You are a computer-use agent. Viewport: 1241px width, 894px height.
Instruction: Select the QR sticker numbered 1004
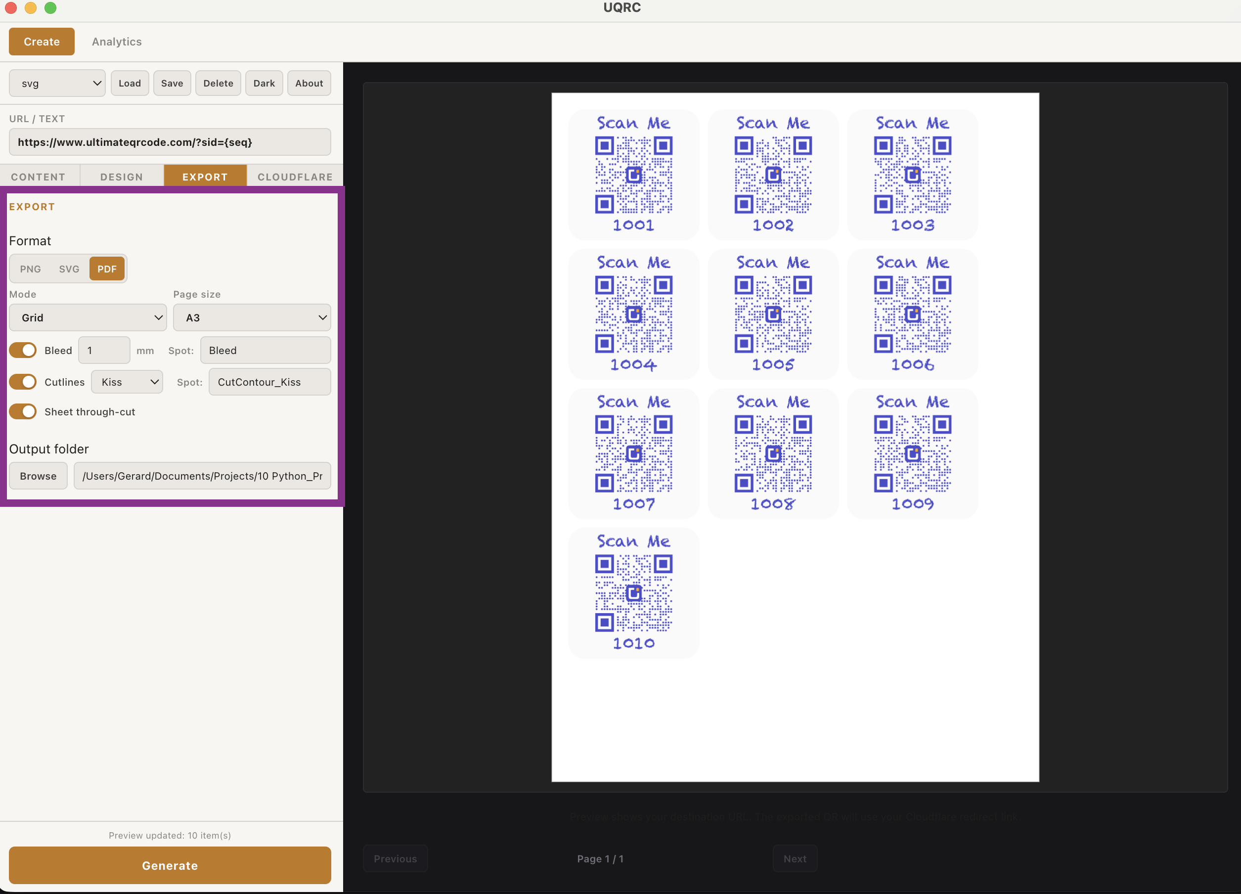[634, 314]
